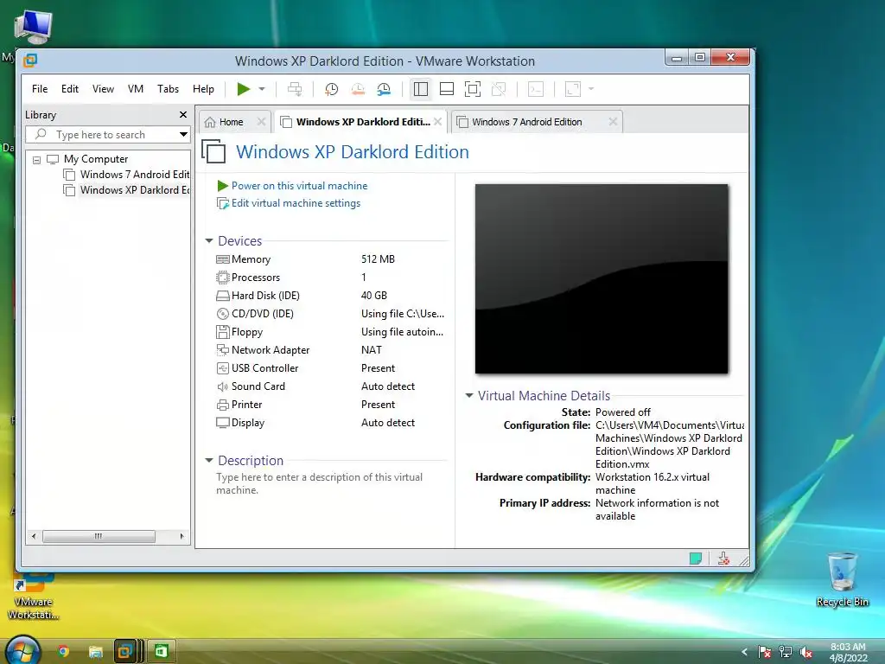
Task: Click Send Ctrl+Alt+Del toolbar icon
Action: [x=295, y=89]
